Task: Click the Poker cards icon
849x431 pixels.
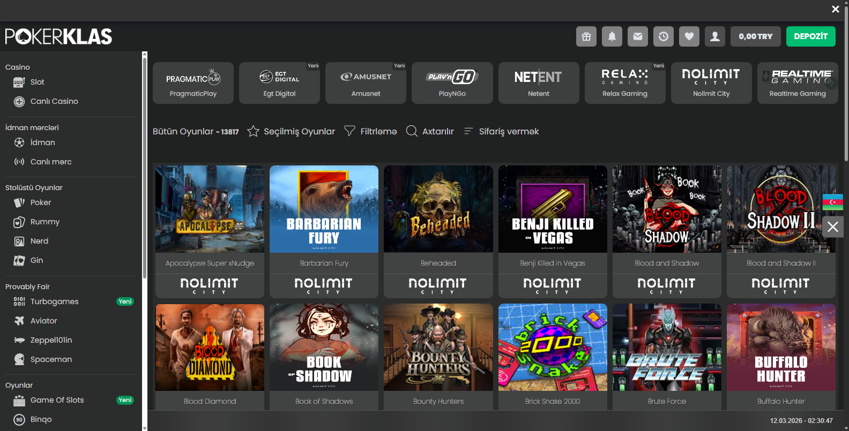Action: coord(19,202)
